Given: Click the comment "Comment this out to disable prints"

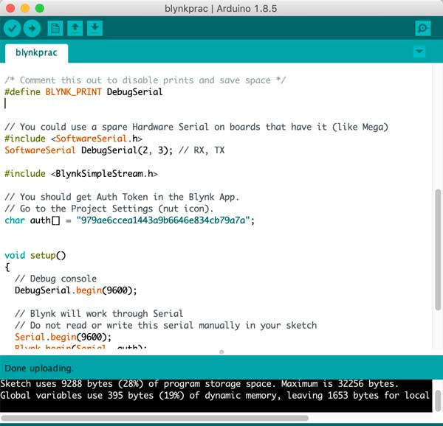Looking at the screenshot, I should [x=145, y=80].
